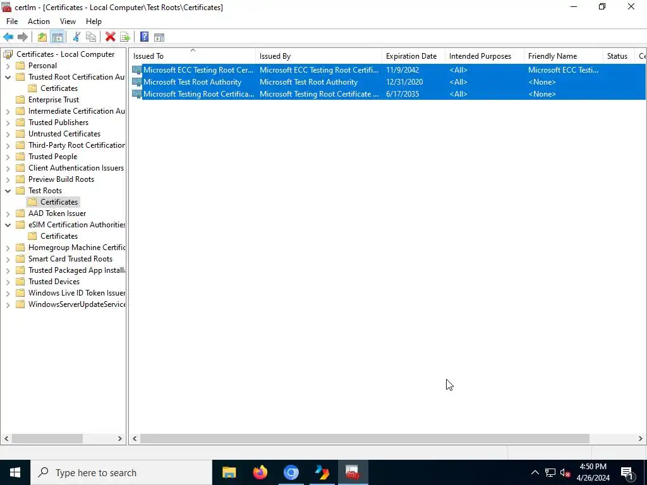Select Trusted Packaged App Installation folder
This screenshot has width=647, height=485.
click(x=76, y=270)
